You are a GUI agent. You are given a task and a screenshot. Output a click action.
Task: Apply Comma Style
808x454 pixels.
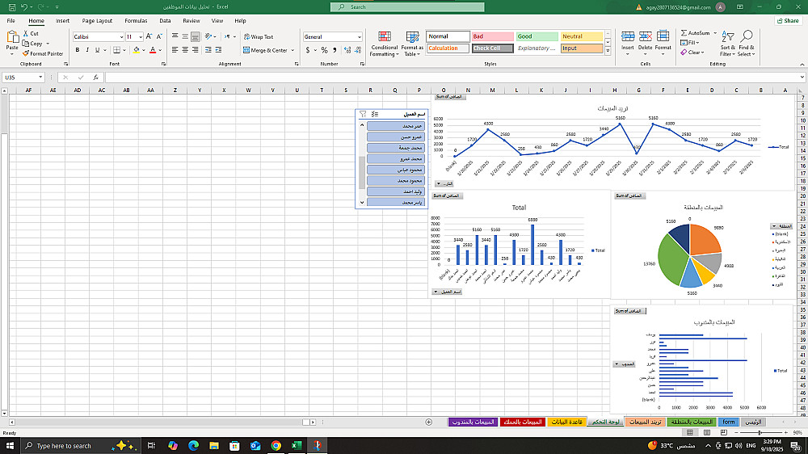pos(335,51)
